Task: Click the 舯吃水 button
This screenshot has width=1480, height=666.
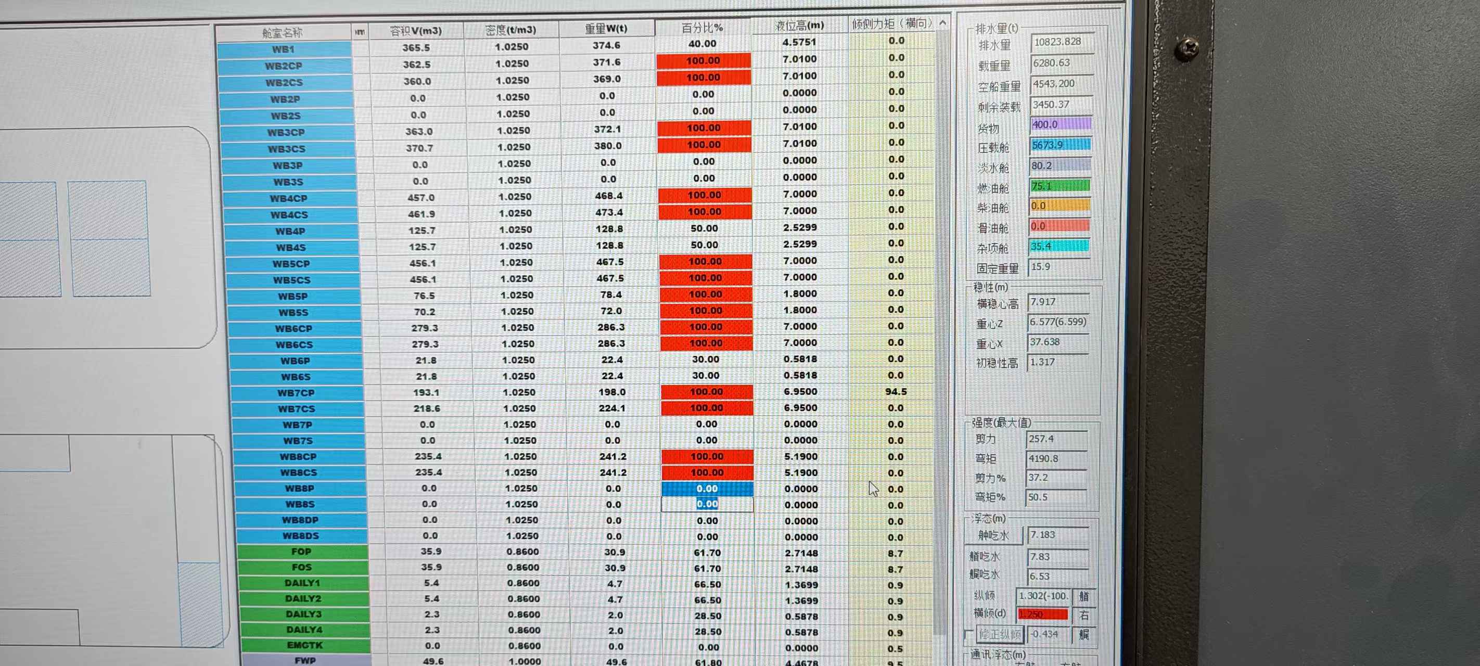Action: click(x=993, y=535)
